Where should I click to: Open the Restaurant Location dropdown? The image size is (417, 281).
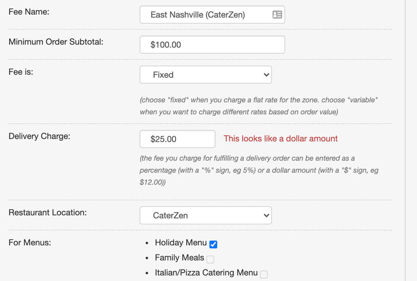click(x=206, y=215)
